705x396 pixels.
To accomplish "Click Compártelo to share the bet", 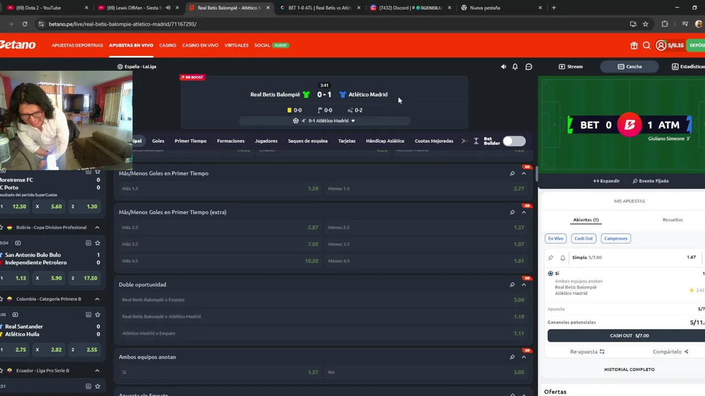I will [x=671, y=351].
